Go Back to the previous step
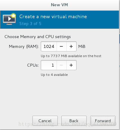Viewport: 120px width, 130px height. (74, 121)
